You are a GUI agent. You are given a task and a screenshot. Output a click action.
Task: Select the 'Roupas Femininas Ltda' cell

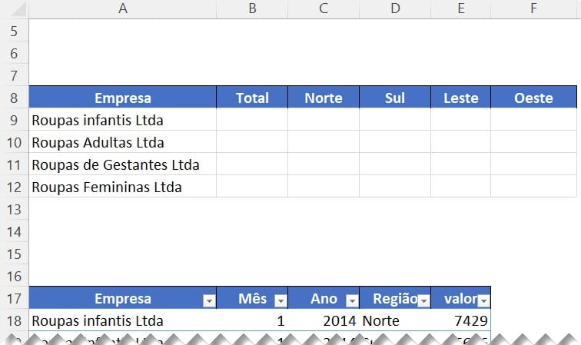pos(122,187)
